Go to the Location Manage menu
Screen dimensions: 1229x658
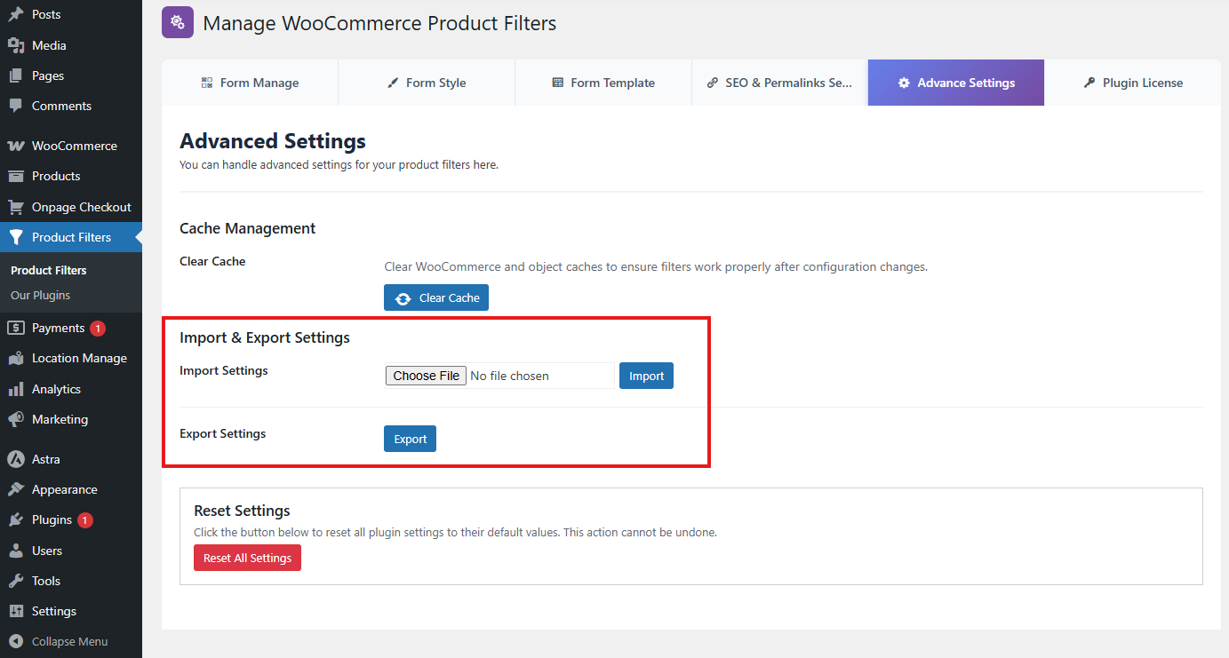pos(71,358)
